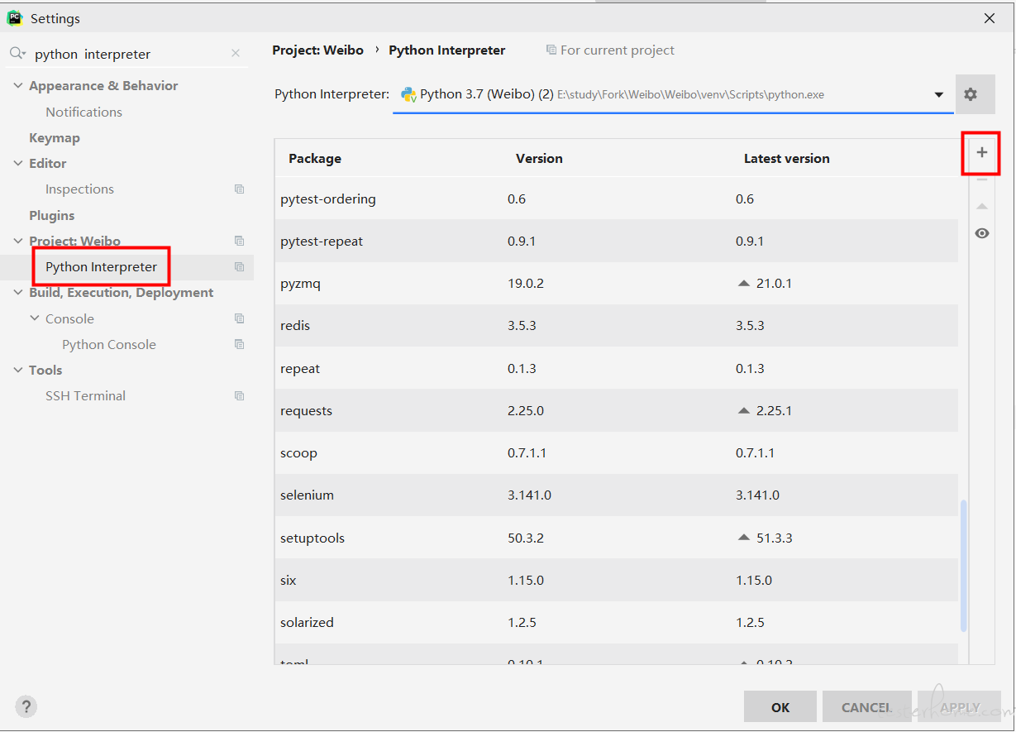
Task: Click the upgrade arrow next to requests 2.25.1
Action: tap(743, 410)
